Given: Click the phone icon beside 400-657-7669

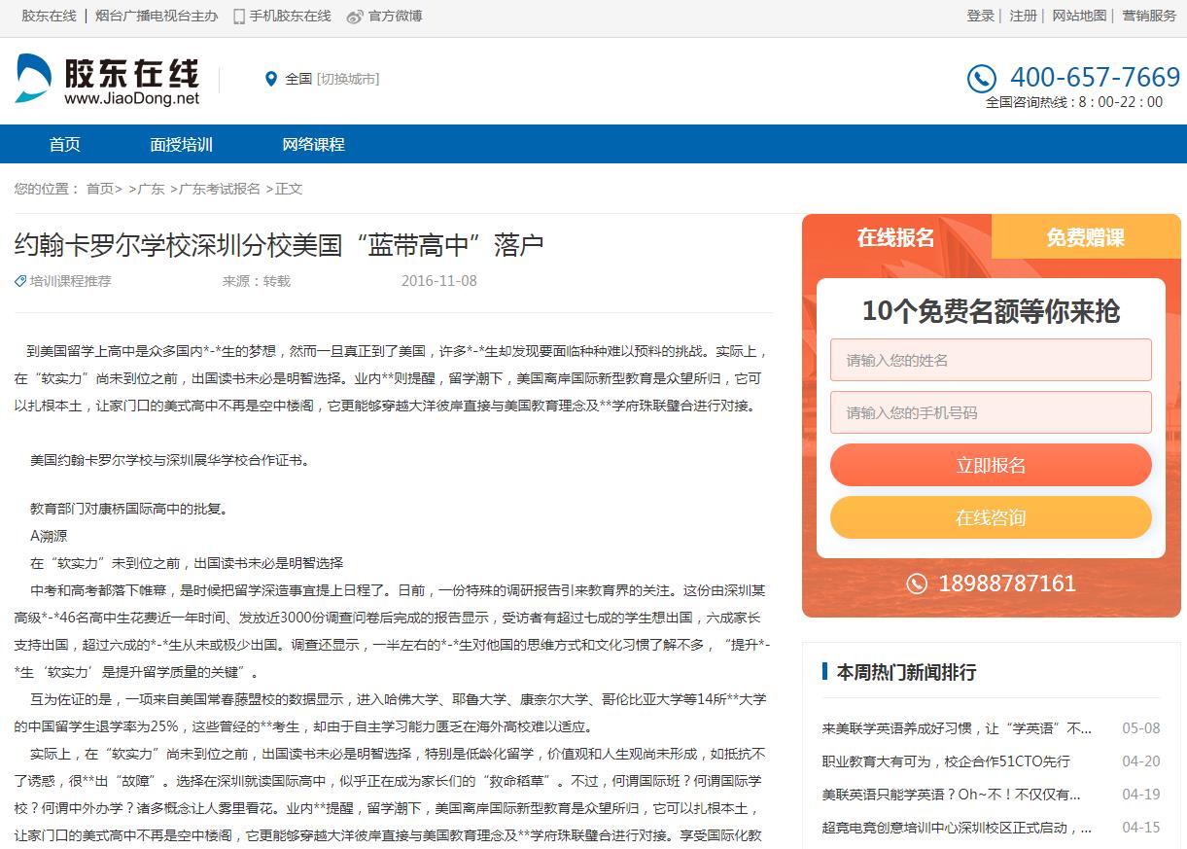Looking at the screenshot, I should coord(982,79).
